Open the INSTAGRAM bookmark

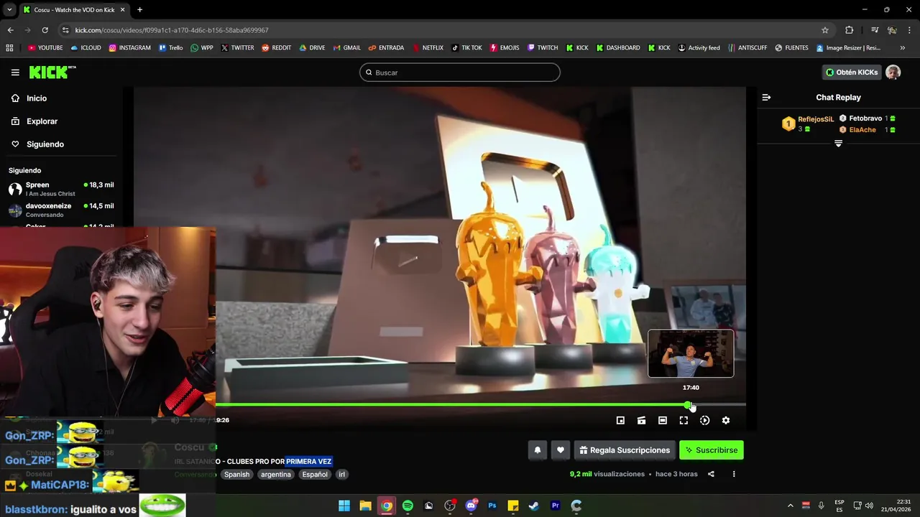130,48
